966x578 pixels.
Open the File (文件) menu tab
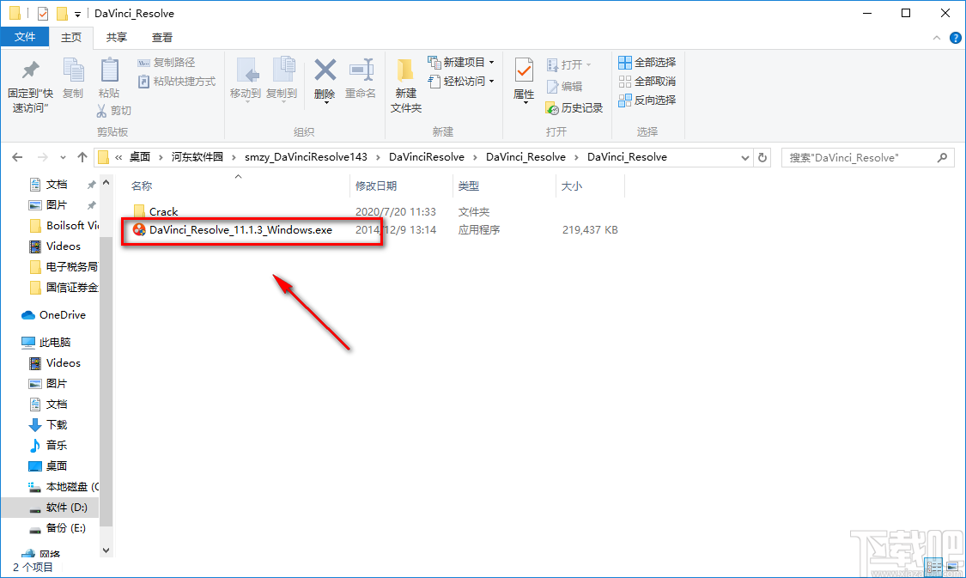coord(25,37)
